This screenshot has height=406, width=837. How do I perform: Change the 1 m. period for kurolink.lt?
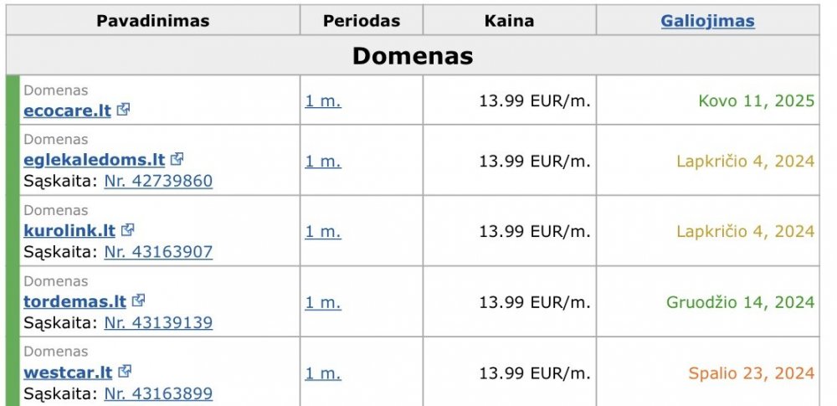pos(323,231)
